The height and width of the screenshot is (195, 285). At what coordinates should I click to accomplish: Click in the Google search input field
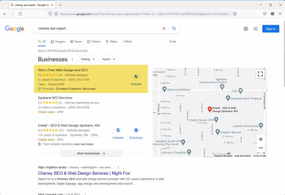(98, 29)
